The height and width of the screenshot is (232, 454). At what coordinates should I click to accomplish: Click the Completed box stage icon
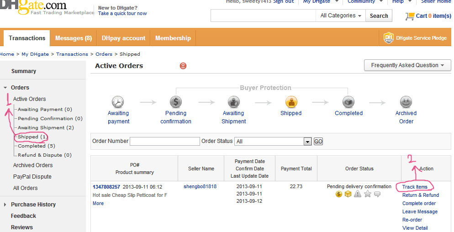[x=348, y=102]
